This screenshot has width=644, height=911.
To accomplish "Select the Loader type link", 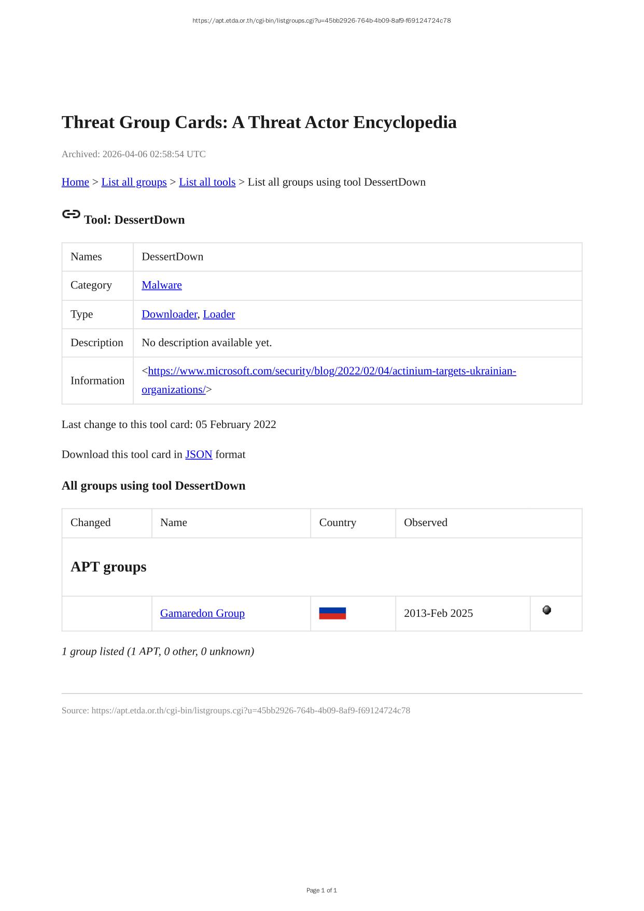I will (219, 314).
